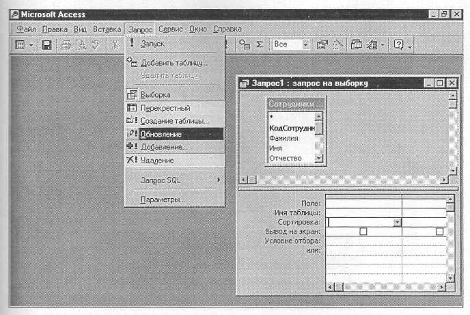Open the Сортировка dropdown in first column

point(397,222)
